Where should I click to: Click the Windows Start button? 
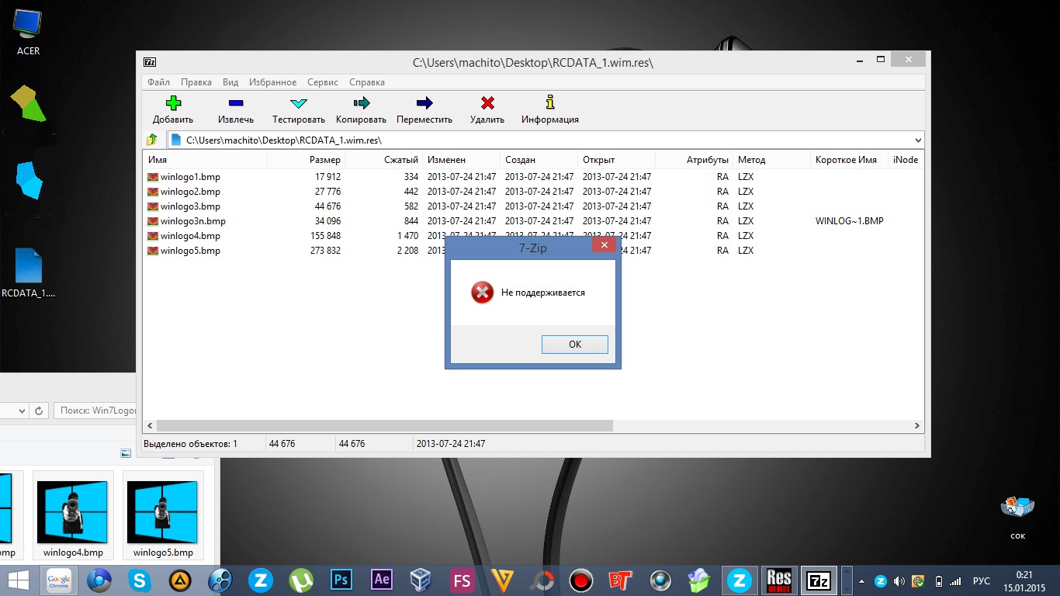pos(19,580)
